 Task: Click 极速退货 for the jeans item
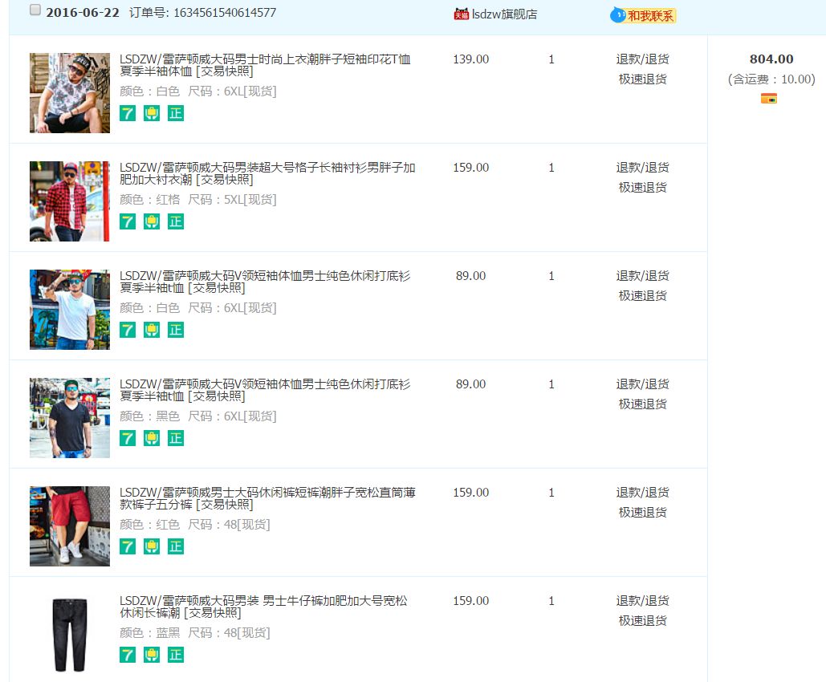[x=642, y=620]
